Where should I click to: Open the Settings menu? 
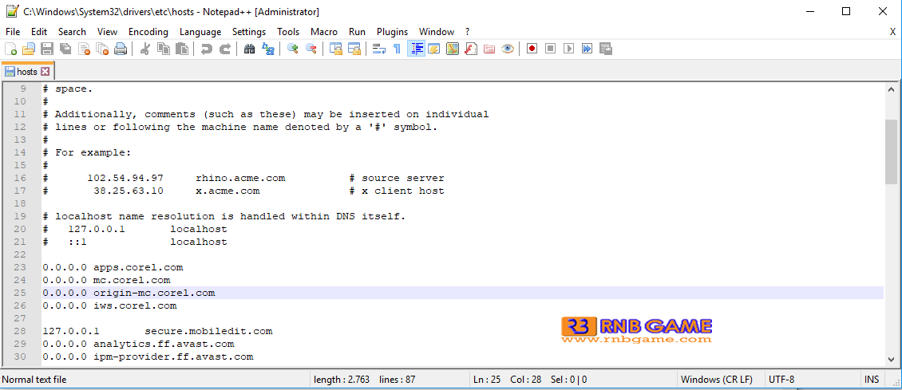(249, 32)
